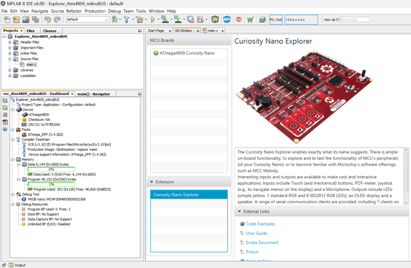
Task: Collapse the Extension section triangle
Action: (x=152, y=182)
